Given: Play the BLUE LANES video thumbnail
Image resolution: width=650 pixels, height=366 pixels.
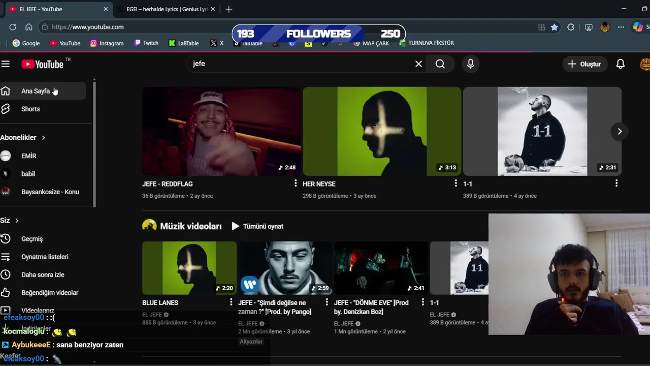Looking at the screenshot, I should pos(189,268).
